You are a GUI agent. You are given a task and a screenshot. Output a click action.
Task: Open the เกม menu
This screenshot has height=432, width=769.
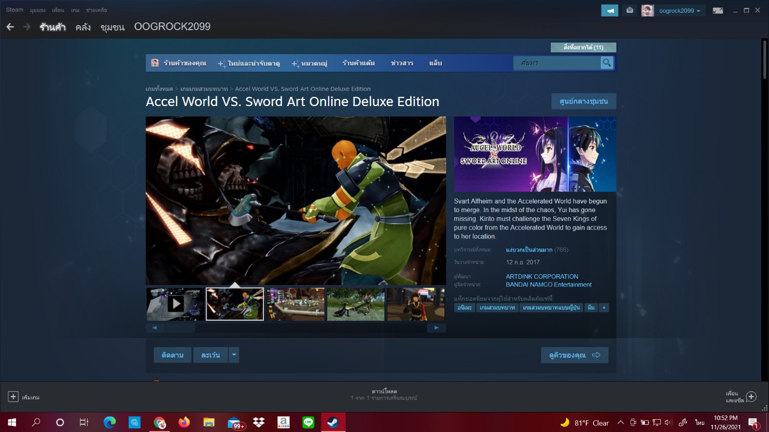75,10
